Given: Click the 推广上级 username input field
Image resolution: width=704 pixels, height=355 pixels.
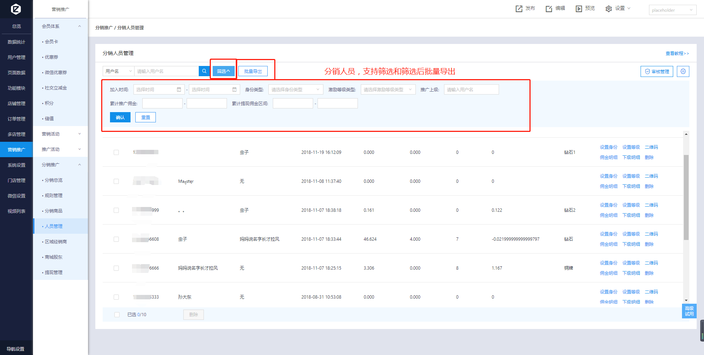Looking at the screenshot, I should tap(471, 90).
